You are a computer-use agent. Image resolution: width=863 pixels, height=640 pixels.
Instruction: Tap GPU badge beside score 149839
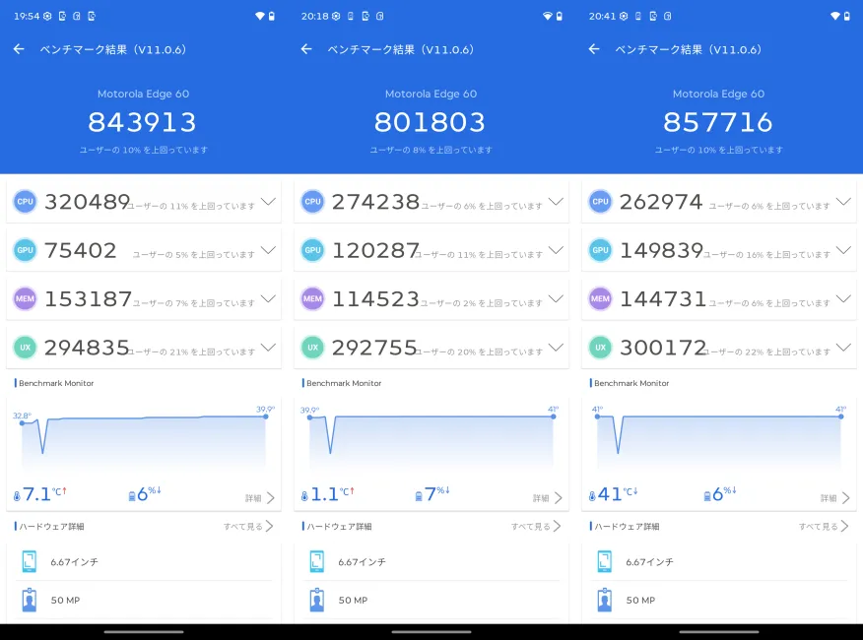pos(601,250)
